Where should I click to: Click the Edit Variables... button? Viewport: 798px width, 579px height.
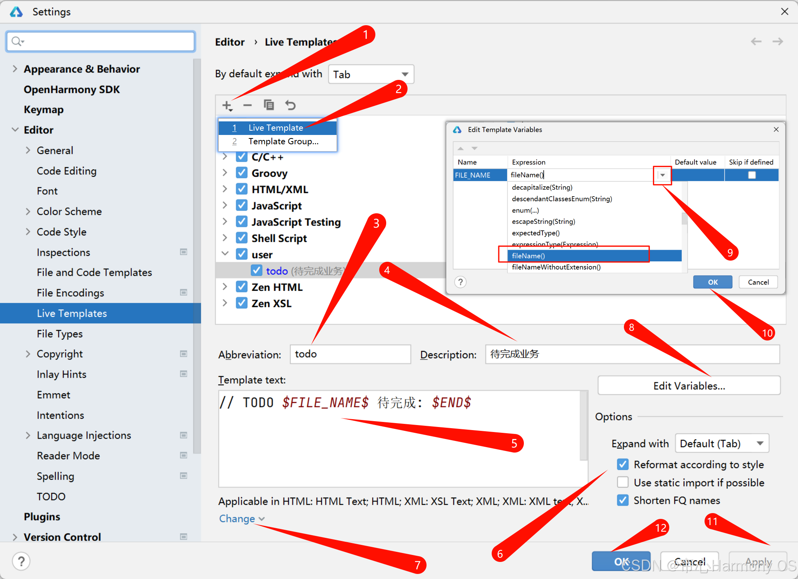(x=689, y=385)
